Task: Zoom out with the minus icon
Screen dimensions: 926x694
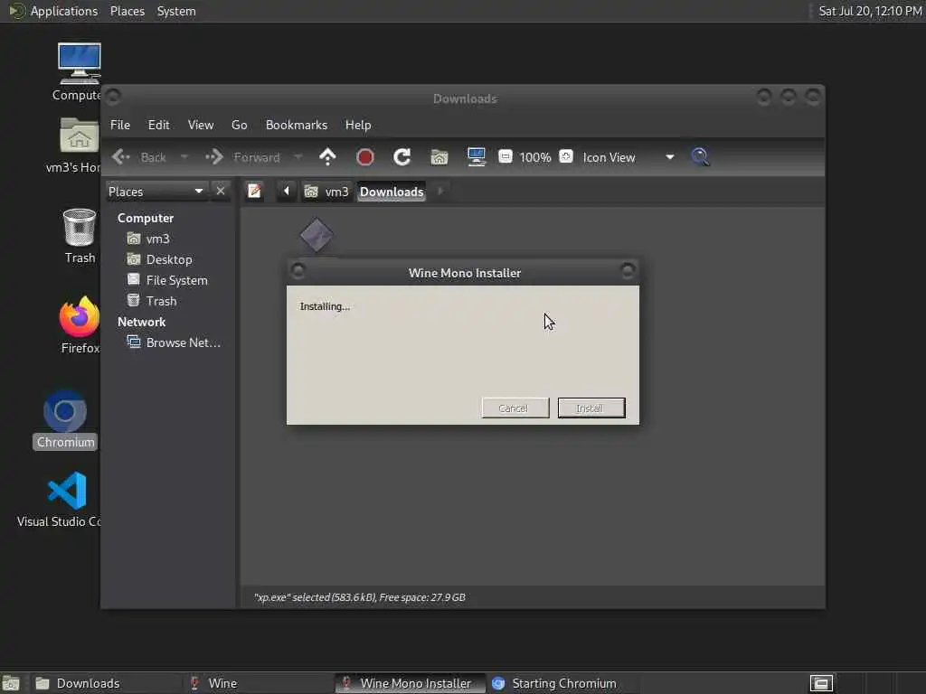Action: [x=505, y=156]
